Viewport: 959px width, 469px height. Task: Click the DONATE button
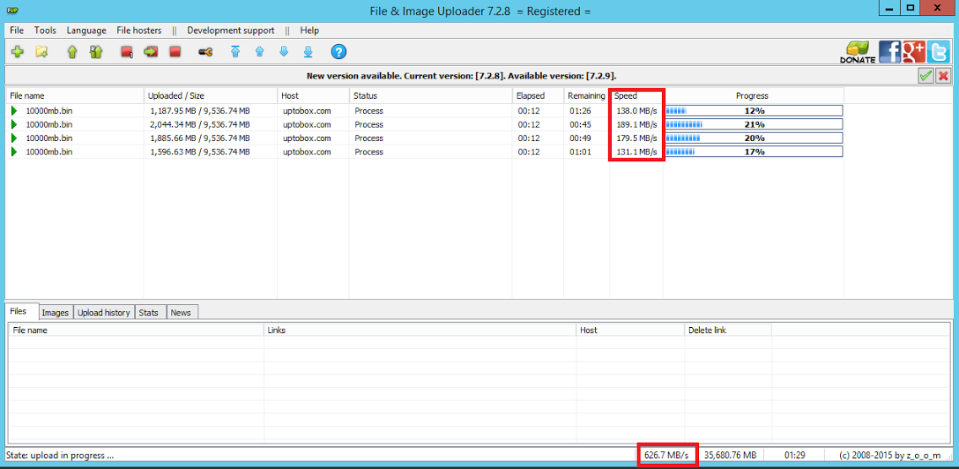tap(858, 53)
